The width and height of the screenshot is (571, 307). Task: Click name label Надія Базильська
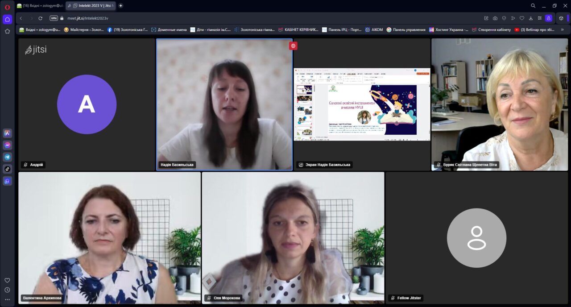[177, 165]
